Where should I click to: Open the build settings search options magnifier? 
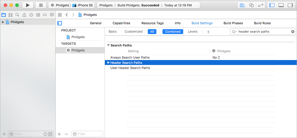click(x=234, y=31)
